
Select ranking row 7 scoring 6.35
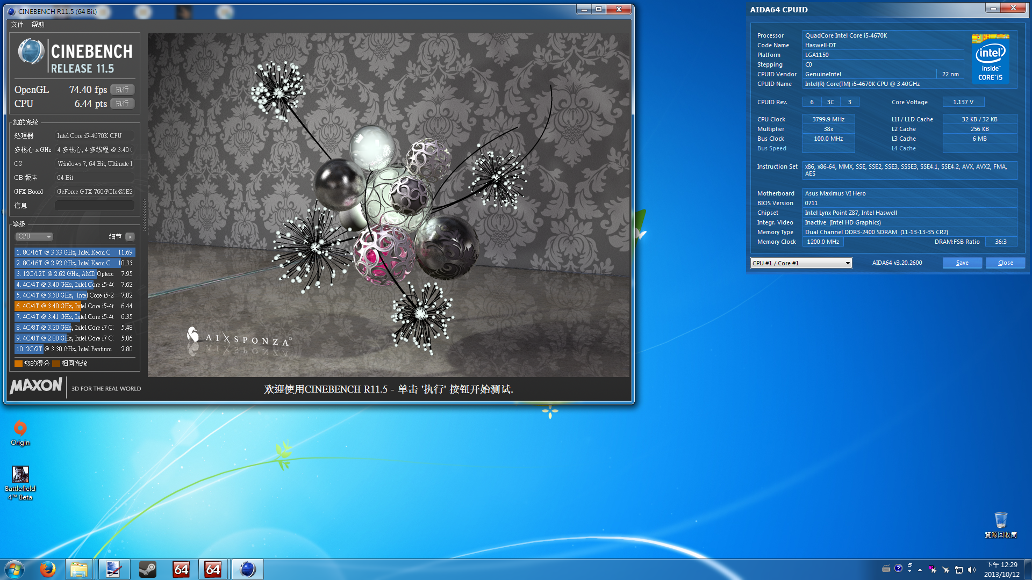click(x=75, y=317)
